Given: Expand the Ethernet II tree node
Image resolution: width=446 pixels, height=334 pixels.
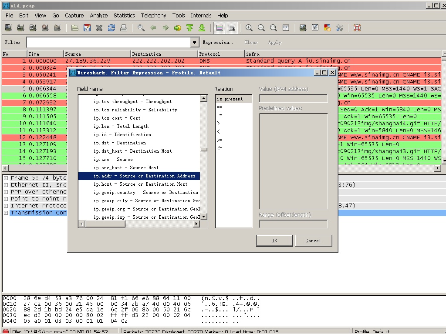Looking at the screenshot, I should pos(6,185).
